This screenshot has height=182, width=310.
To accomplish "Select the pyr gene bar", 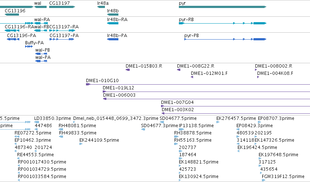I will point(223,7).
